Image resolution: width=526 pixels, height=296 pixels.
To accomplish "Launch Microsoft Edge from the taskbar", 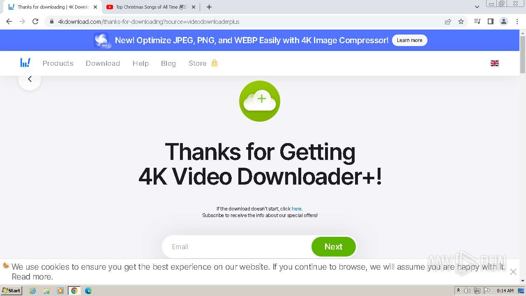I will click(88, 291).
